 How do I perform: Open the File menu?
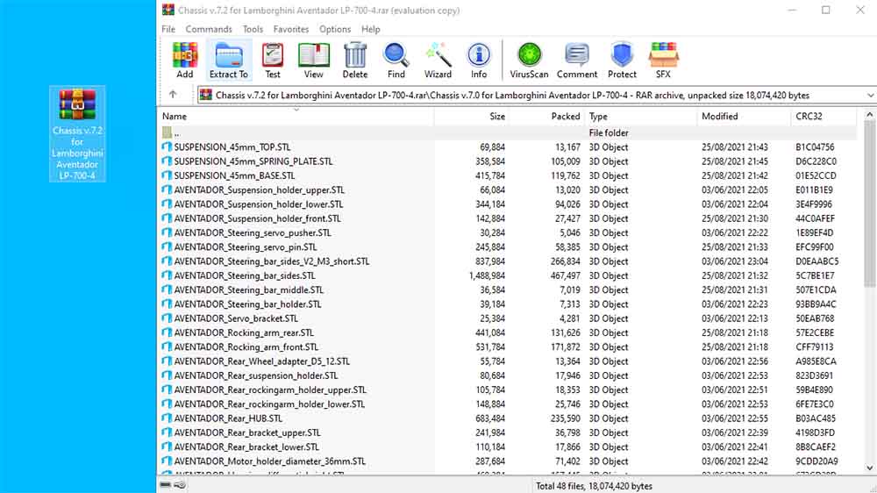pos(168,29)
